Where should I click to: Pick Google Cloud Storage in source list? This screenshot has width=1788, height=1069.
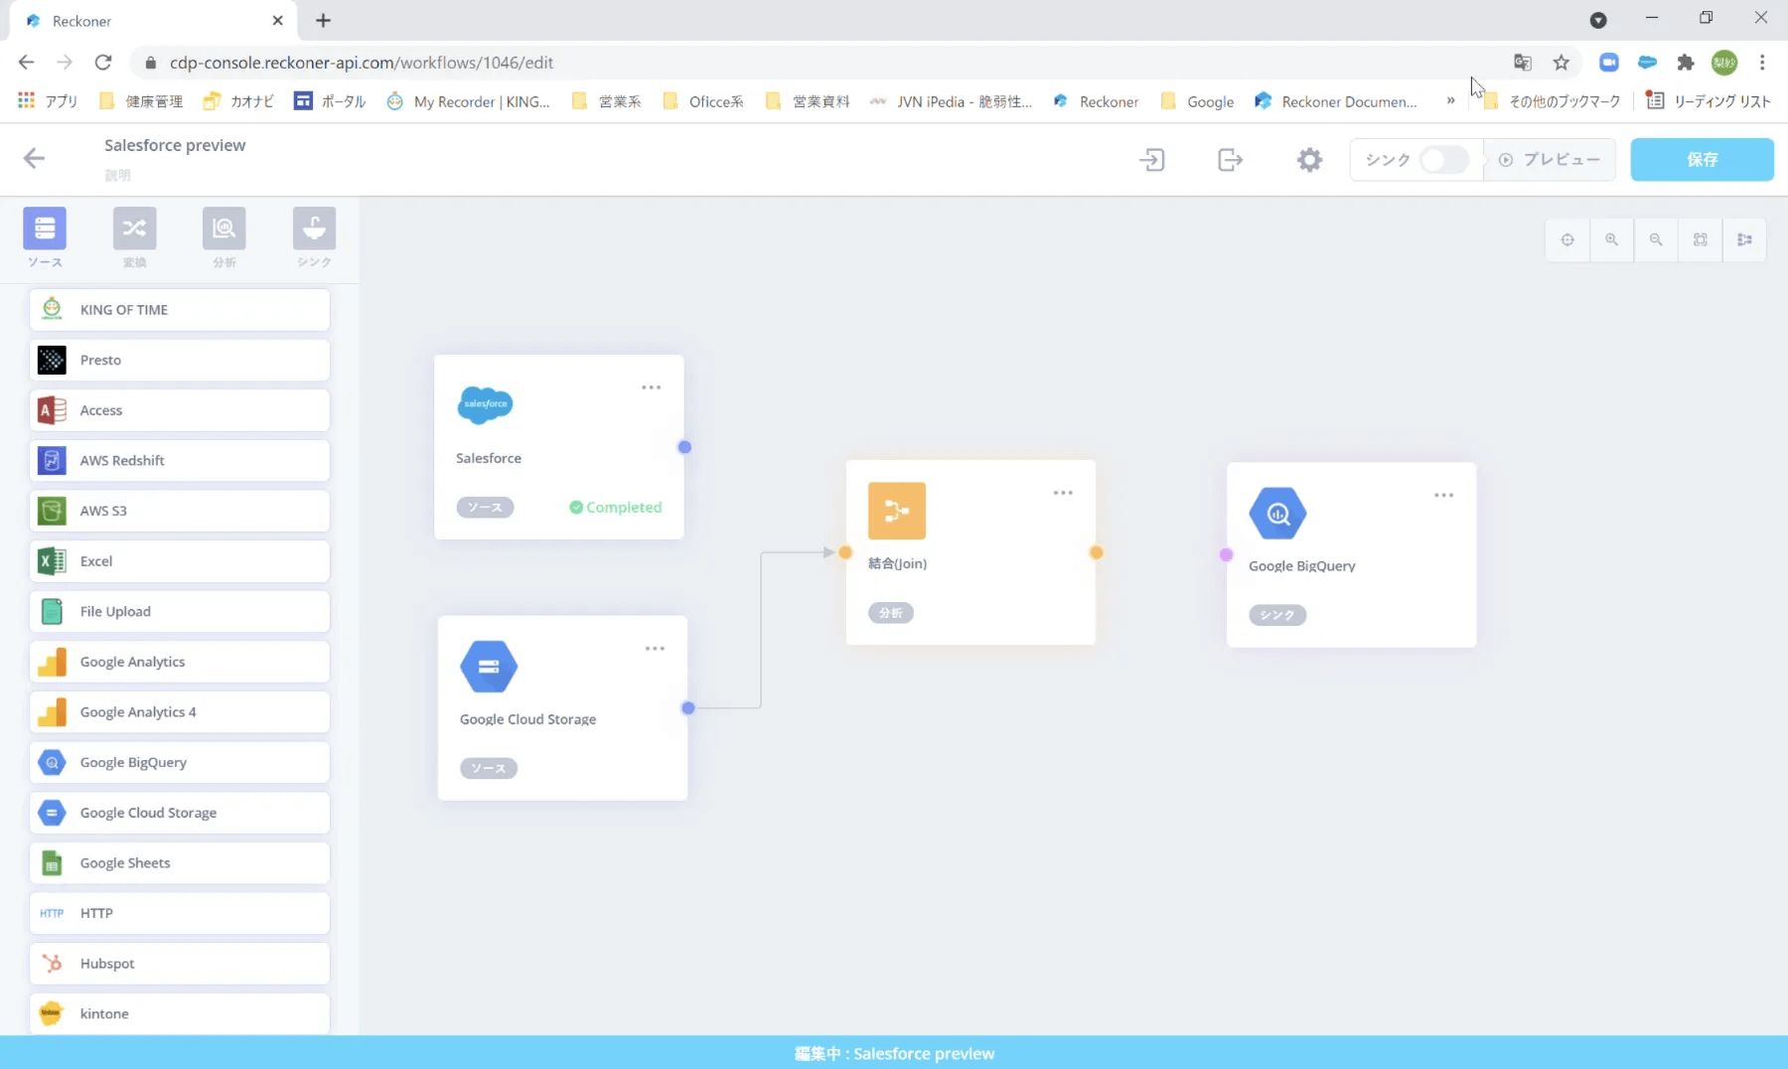coord(180,813)
